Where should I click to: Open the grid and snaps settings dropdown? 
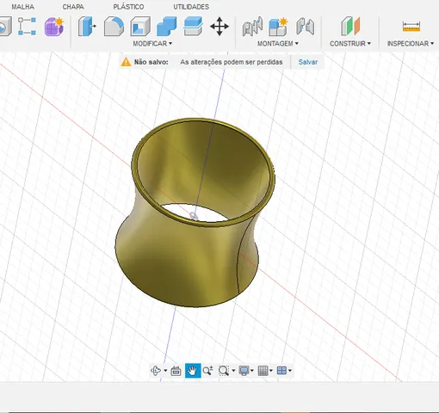[x=265, y=371]
